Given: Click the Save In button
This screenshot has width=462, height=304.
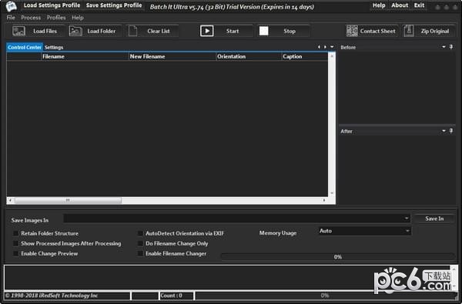Looking at the screenshot, I should coord(434,219).
